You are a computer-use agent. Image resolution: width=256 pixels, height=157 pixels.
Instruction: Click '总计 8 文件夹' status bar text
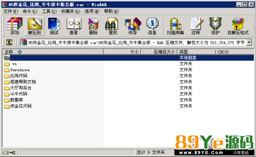151,153
